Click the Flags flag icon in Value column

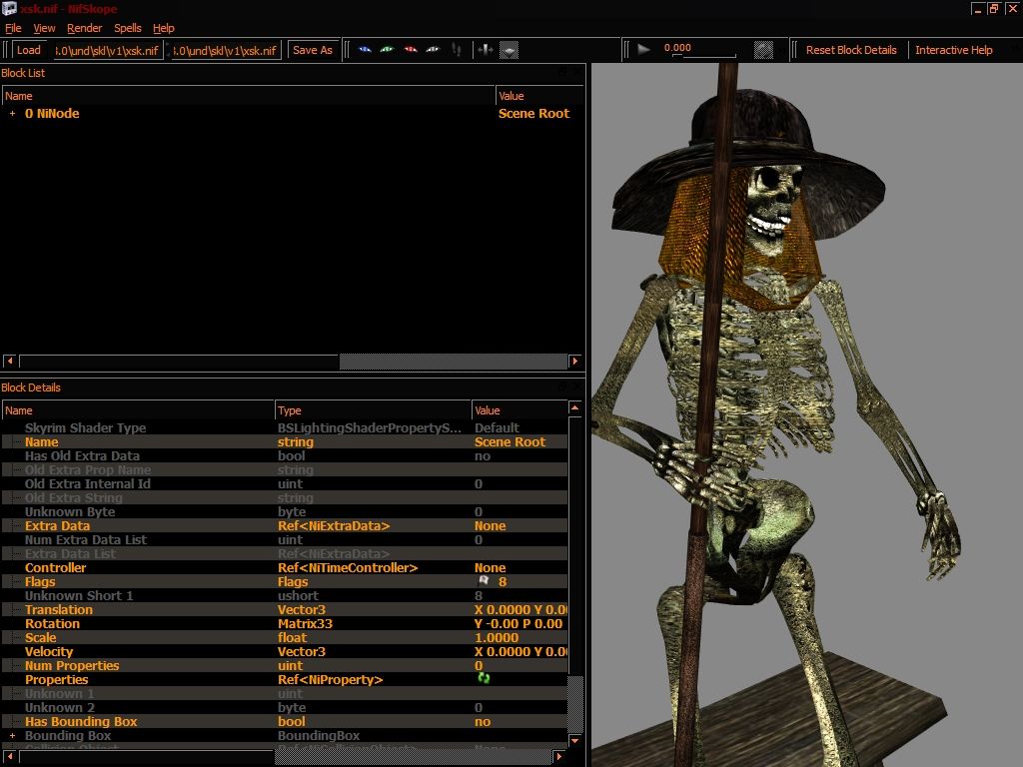pyautogui.click(x=484, y=580)
